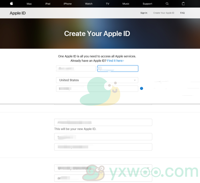Click the blue info icon beside birthday field

point(141,88)
